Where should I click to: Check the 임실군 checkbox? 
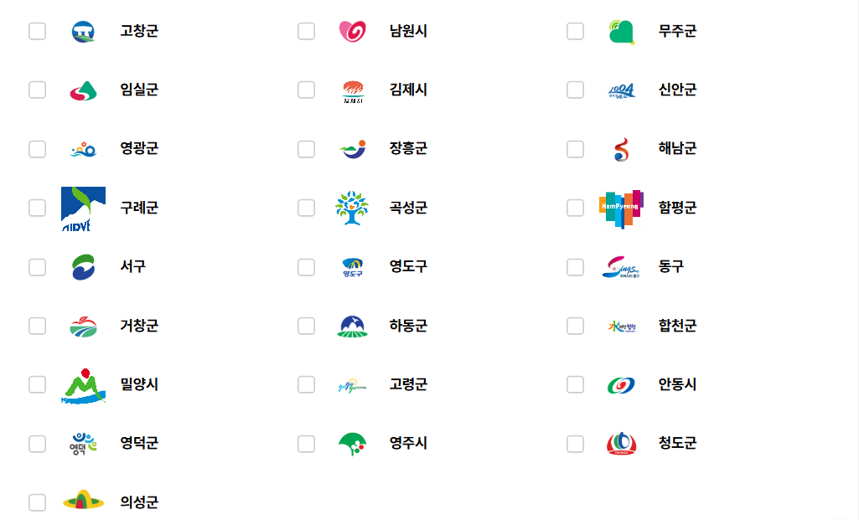(38, 90)
